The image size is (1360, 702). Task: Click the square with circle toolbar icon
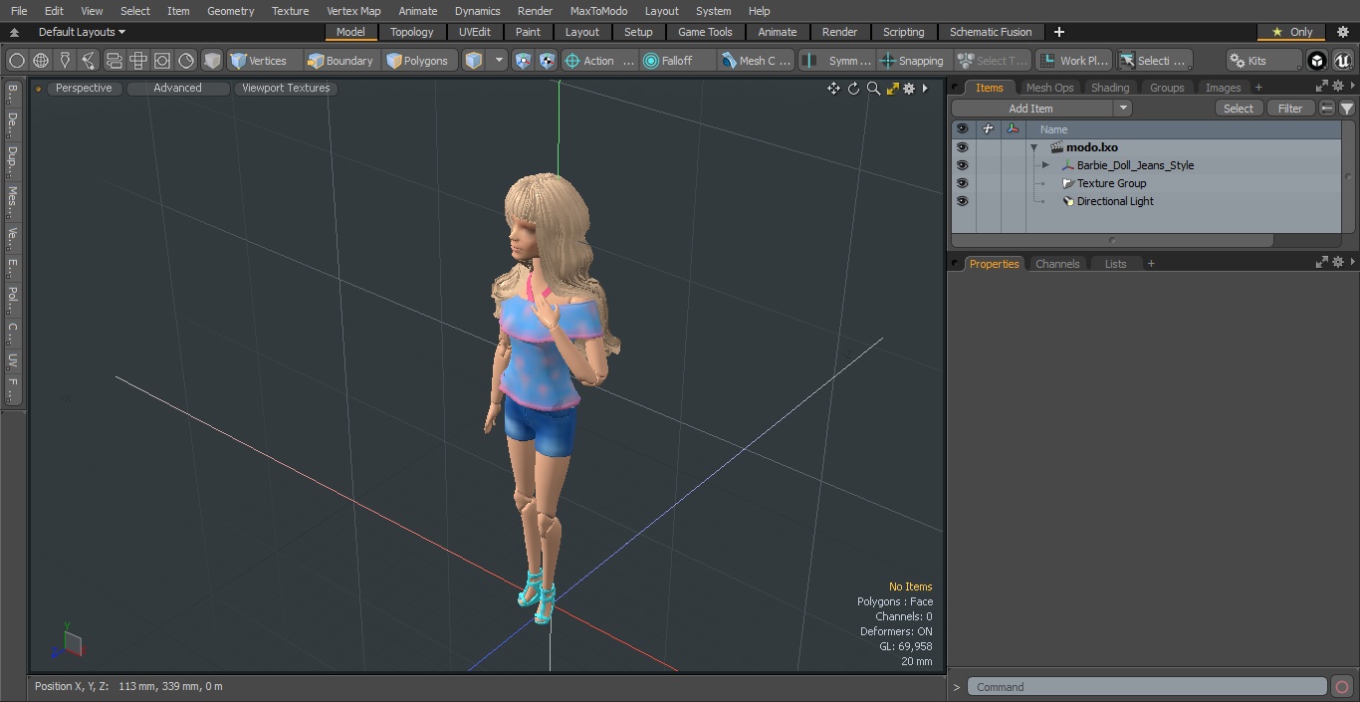pos(161,61)
